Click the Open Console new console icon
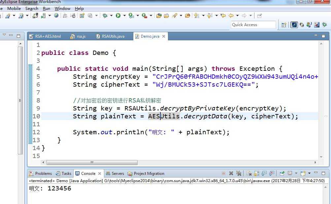Screen dimensions: 331x204 click(303, 173)
